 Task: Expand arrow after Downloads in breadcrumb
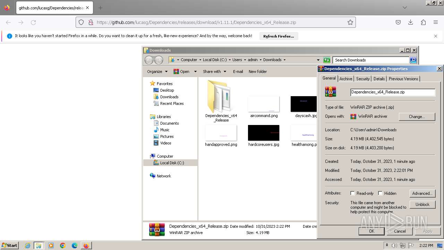[x=284, y=60]
